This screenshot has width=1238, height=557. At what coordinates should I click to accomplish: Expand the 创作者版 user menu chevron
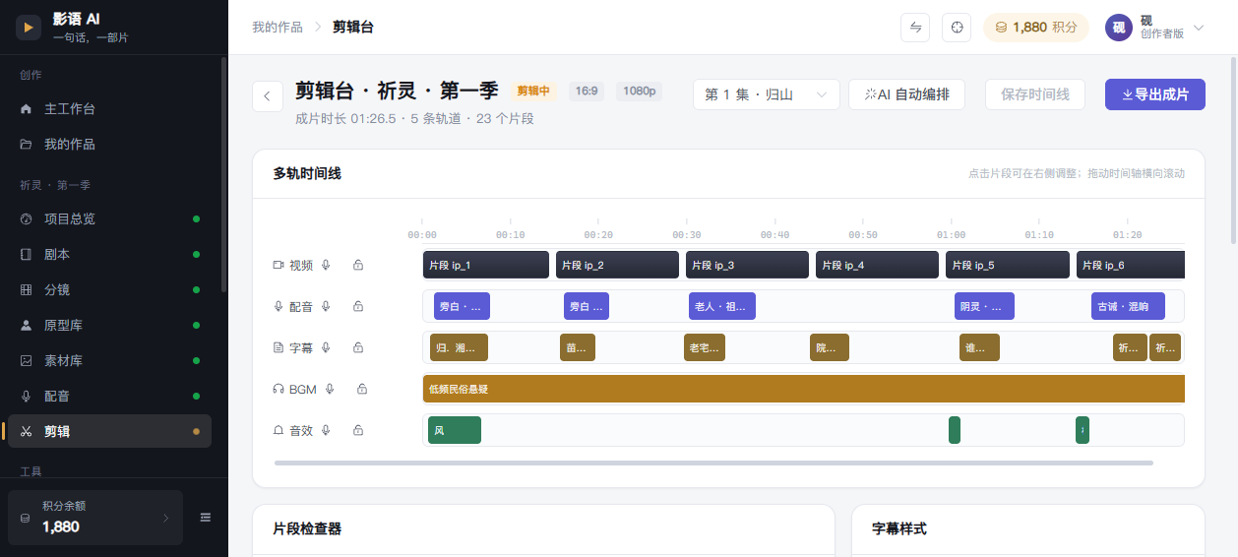(1199, 28)
